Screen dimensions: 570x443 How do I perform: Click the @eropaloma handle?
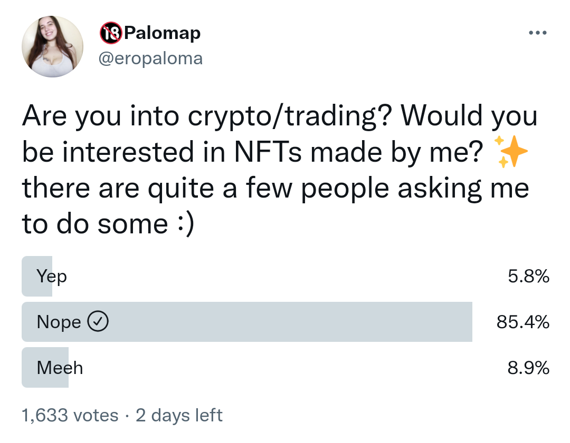151,58
